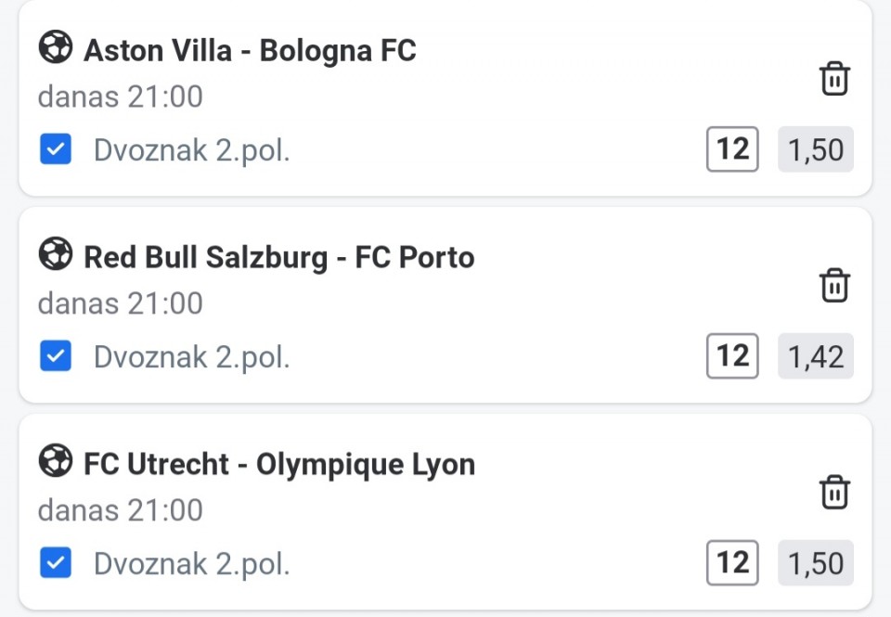
Task: Deselect the Utrecht - Lyon bet checkbox
Action: [x=56, y=562]
